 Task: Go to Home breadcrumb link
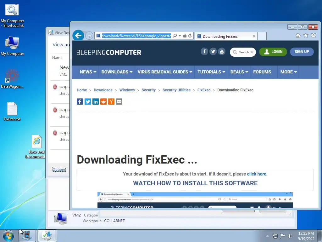82,90
